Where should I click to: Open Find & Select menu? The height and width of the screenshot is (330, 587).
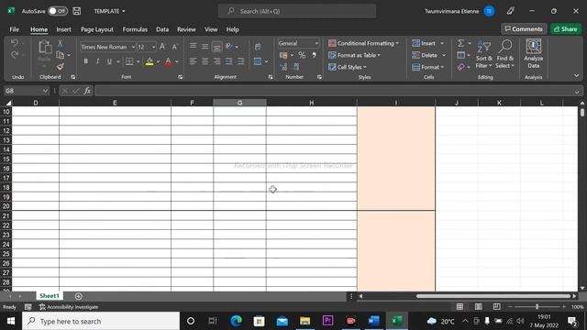coord(504,55)
